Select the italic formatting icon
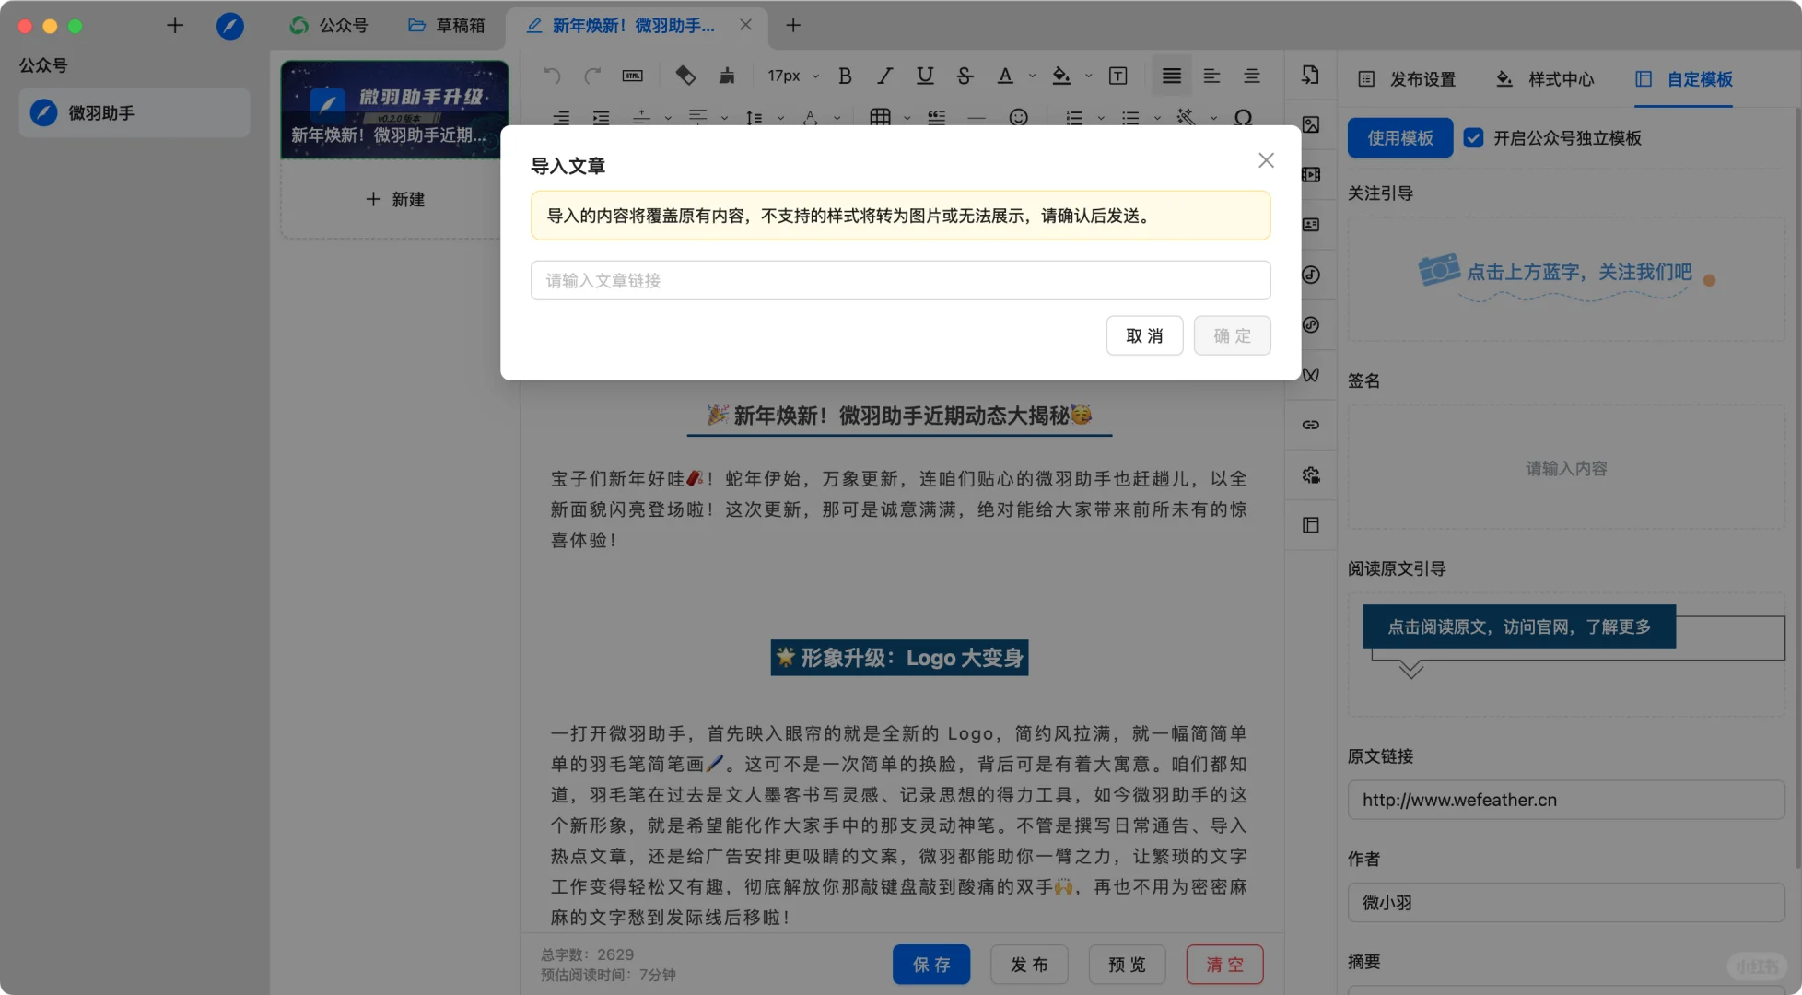Screen dimensions: 1802x995 [x=884, y=76]
